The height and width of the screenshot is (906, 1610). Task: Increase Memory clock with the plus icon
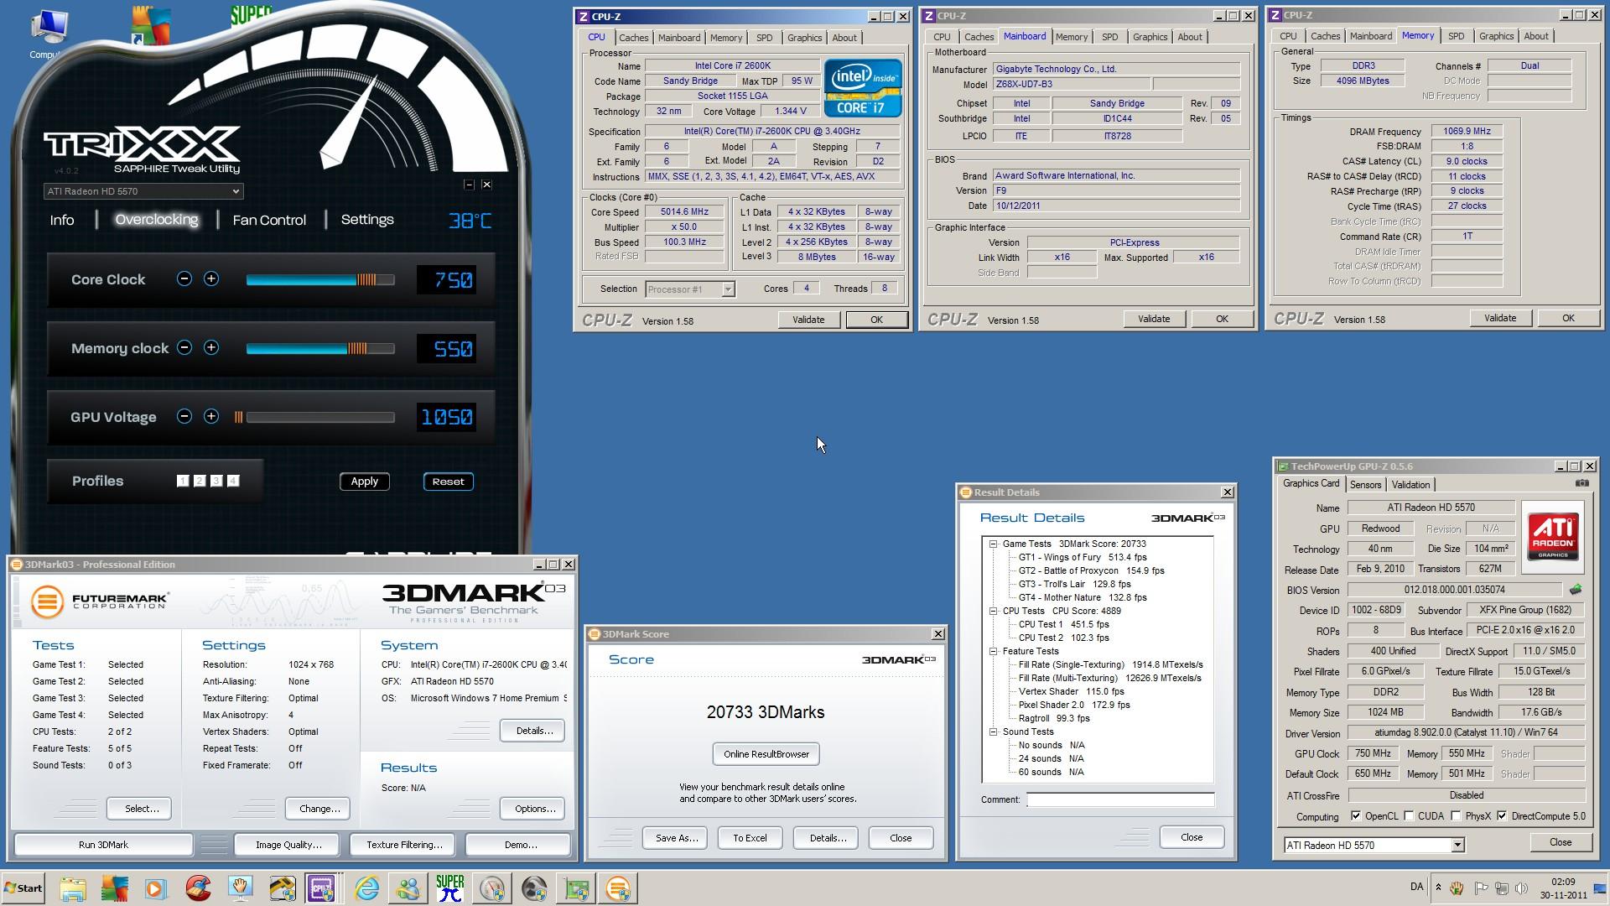tap(211, 347)
